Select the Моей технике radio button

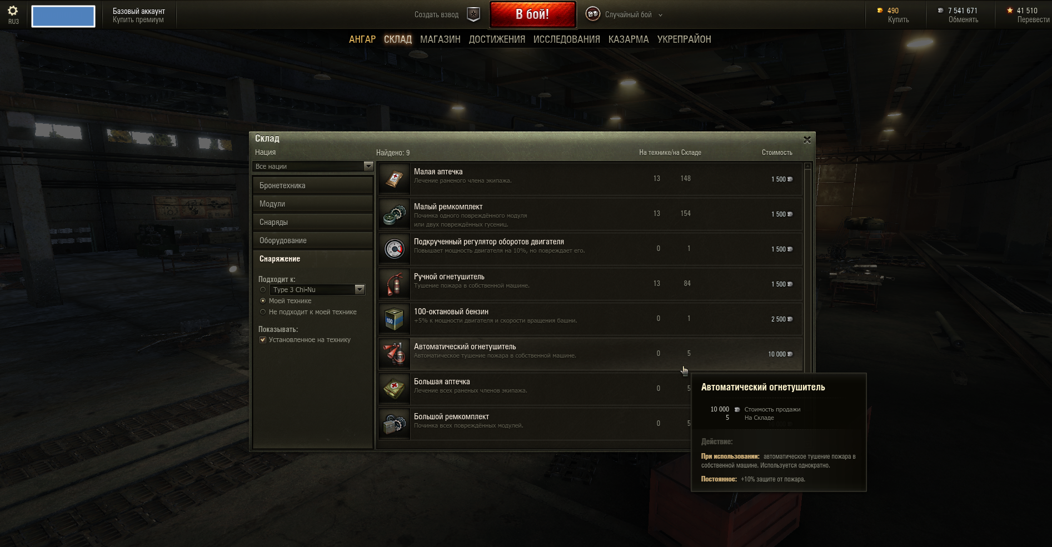click(263, 301)
